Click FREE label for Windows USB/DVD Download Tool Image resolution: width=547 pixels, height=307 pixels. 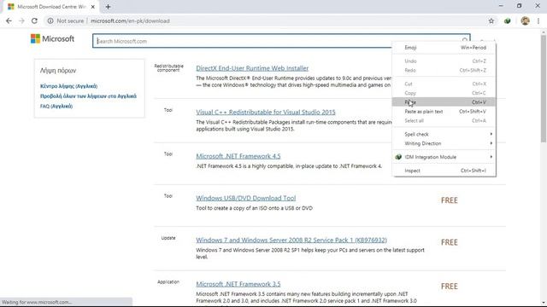pyautogui.click(x=450, y=200)
